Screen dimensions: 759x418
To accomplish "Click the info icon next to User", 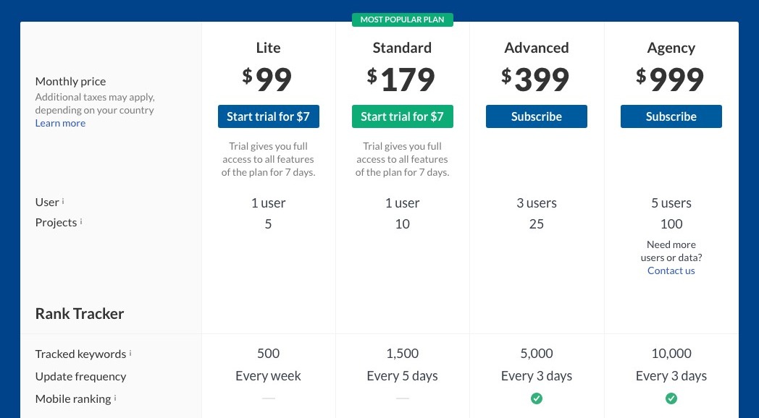I will (63, 201).
